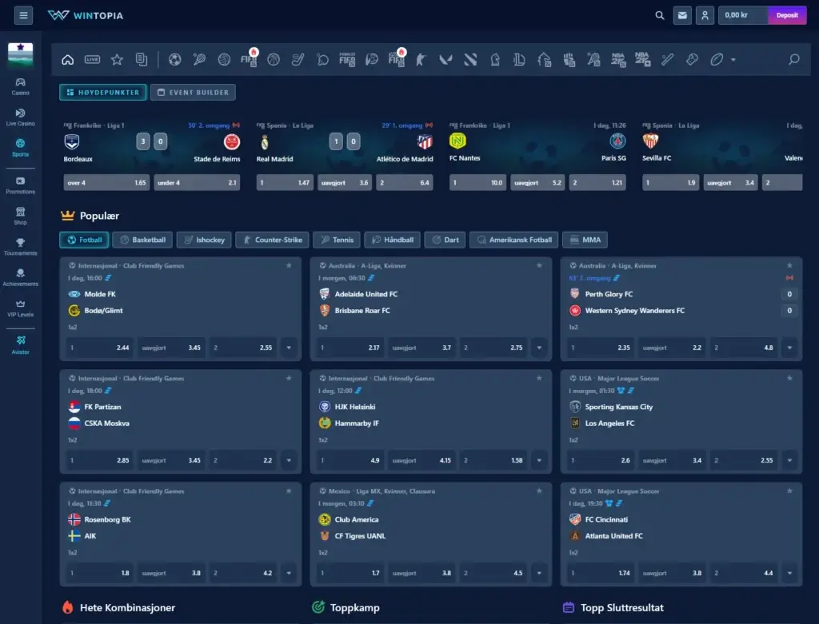The height and width of the screenshot is (624, 819).
Task: Select the volleyball sport icon
Action: pyautogui.click(x=224, y=59)
